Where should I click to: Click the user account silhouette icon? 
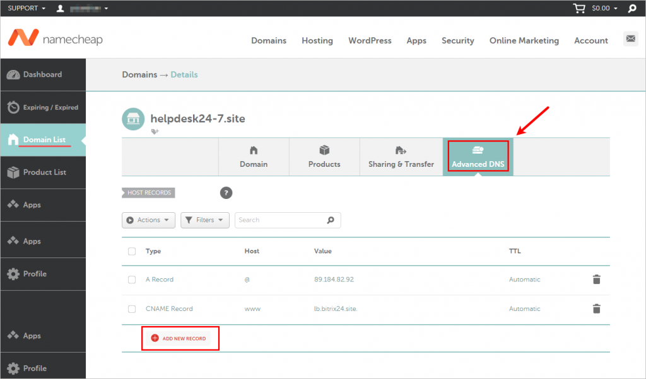60,8
